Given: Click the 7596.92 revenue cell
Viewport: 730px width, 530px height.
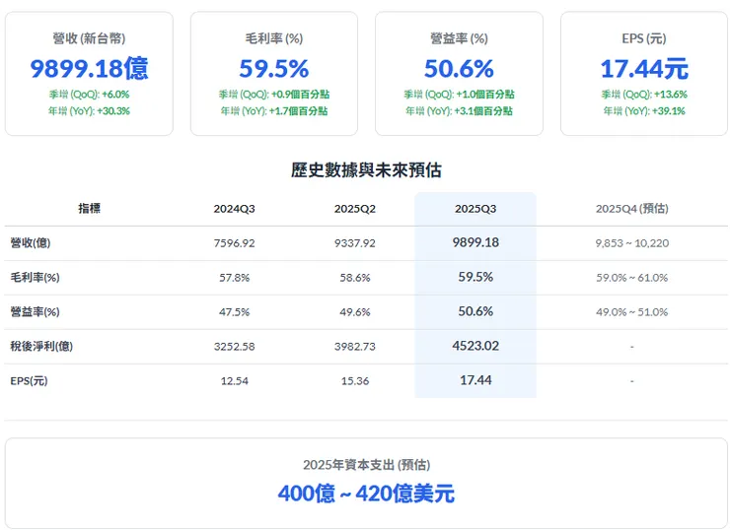Looking at the screenshot, I should coord(234,243).
